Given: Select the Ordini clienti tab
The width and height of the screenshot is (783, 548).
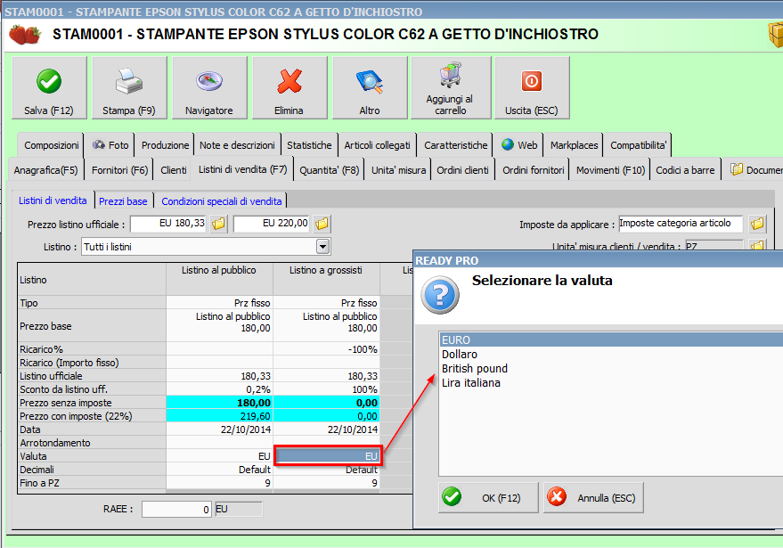Looking at the screenshot, I should (462, 170).
